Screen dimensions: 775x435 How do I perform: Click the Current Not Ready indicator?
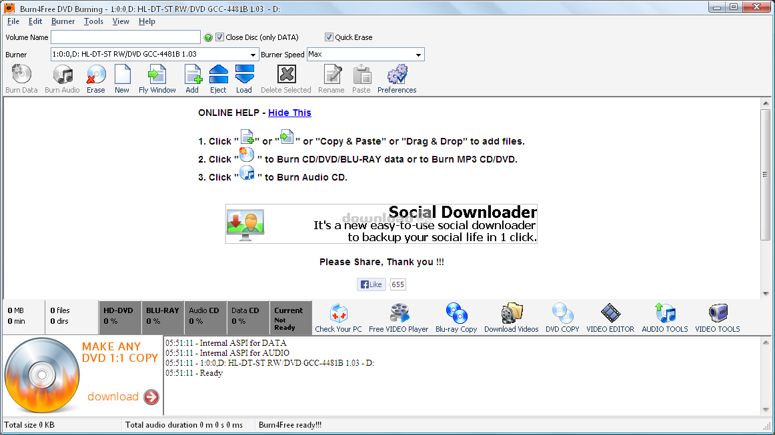(291, 318)
